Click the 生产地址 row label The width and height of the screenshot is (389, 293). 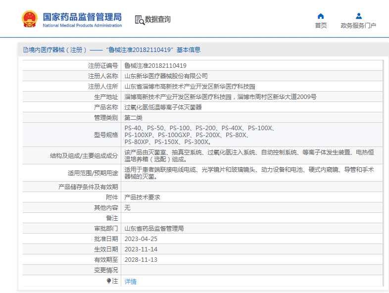click(106, 97)
